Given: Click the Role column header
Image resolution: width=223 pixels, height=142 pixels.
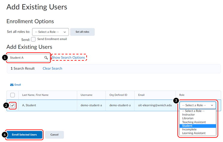Looking at the screenshot, I should tap(182, 95).
